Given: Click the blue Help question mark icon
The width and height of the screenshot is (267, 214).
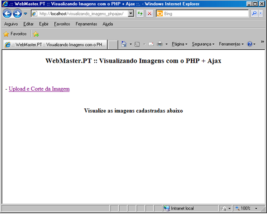Looking at the screenshot, I should pyautogui.click(x=250, y=44).
